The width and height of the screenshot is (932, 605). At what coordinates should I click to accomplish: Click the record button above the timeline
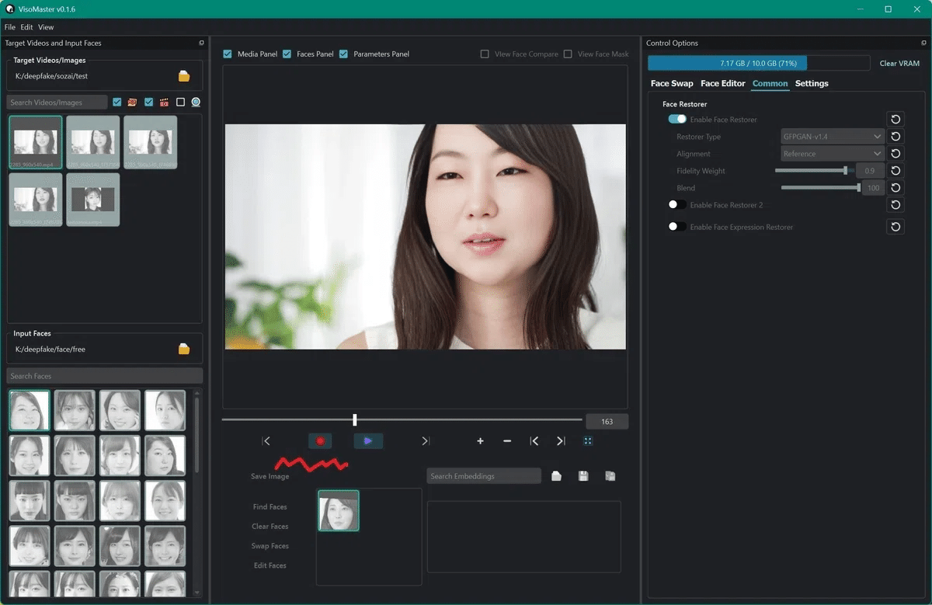pos(320,440)
